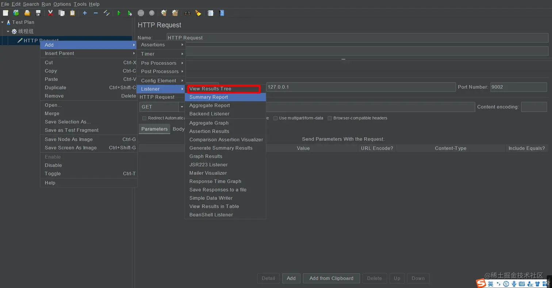
Task: Click the Sogou emoji smiley icon
Action: point(506,284)
